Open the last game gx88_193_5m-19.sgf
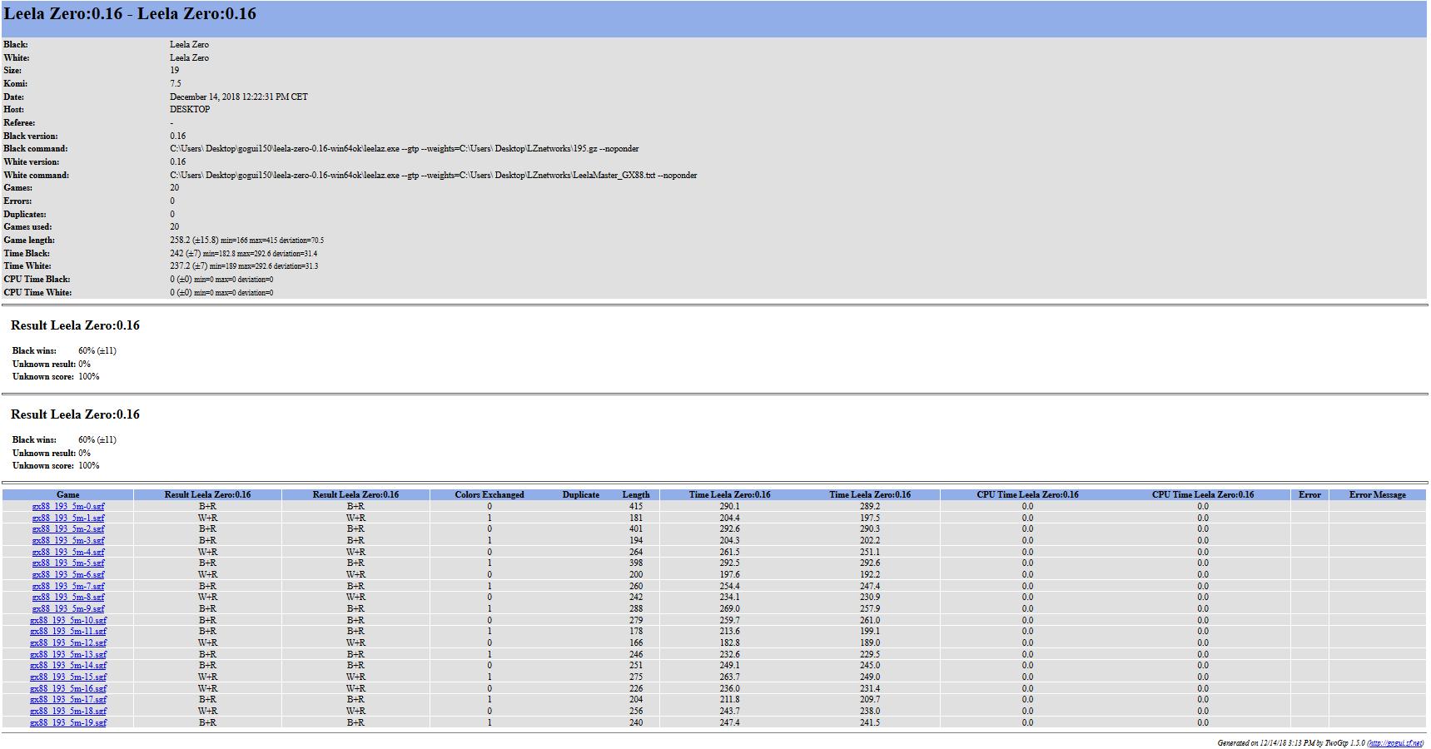The image size is (1431, 749). pyautogui.click(x=68, y=722)
